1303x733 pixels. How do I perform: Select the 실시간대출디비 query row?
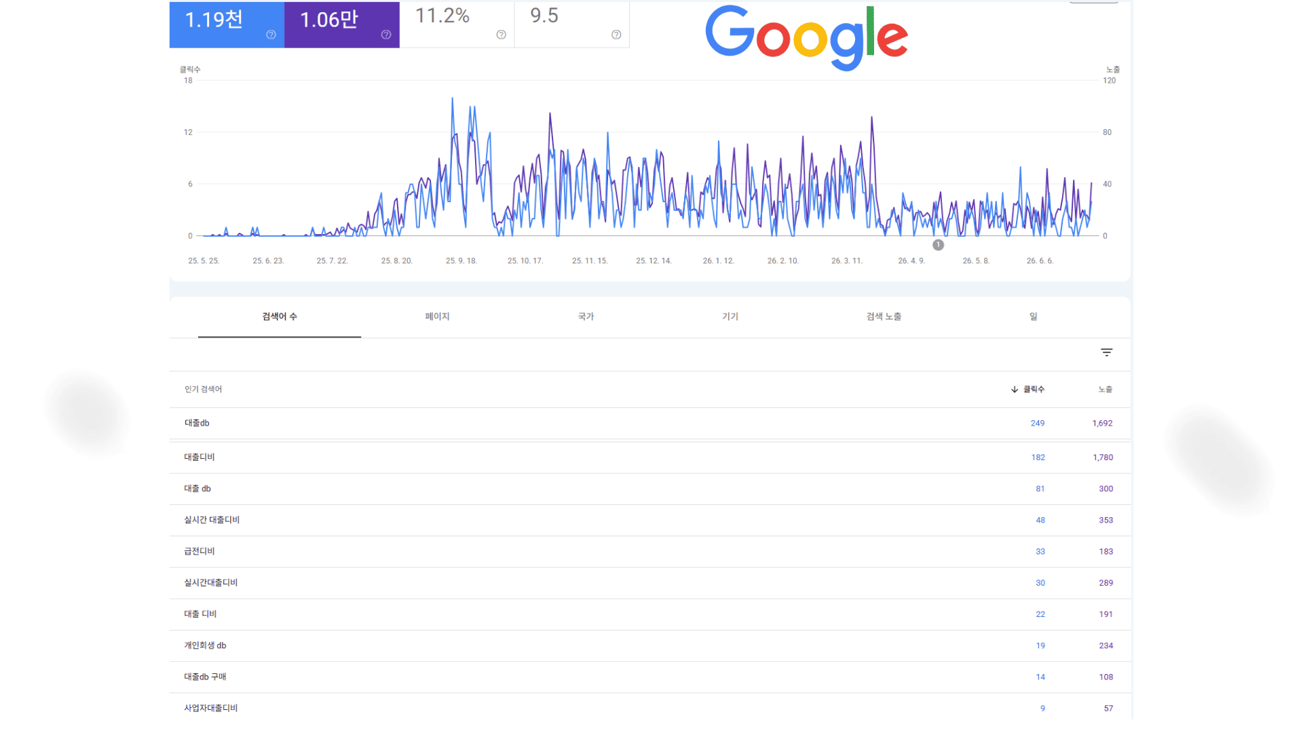(x=650, y=583)
